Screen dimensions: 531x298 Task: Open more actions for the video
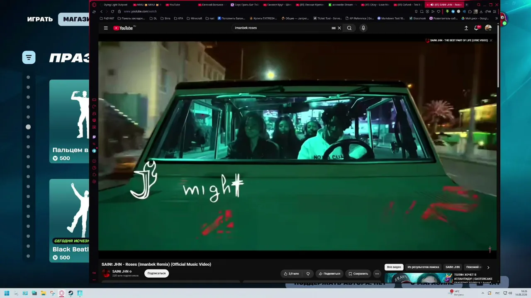tap(377, 274)
